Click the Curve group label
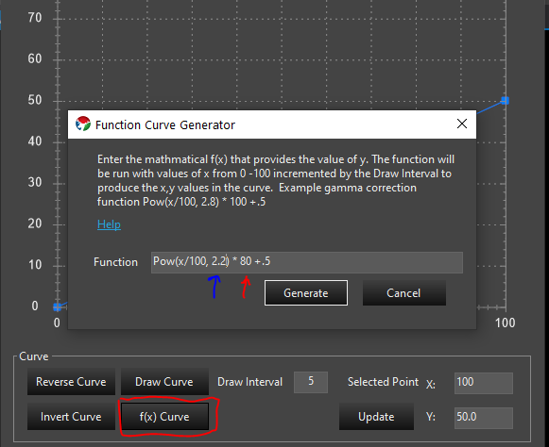This screenshot has width=549, height=447. tap(34, 356)
